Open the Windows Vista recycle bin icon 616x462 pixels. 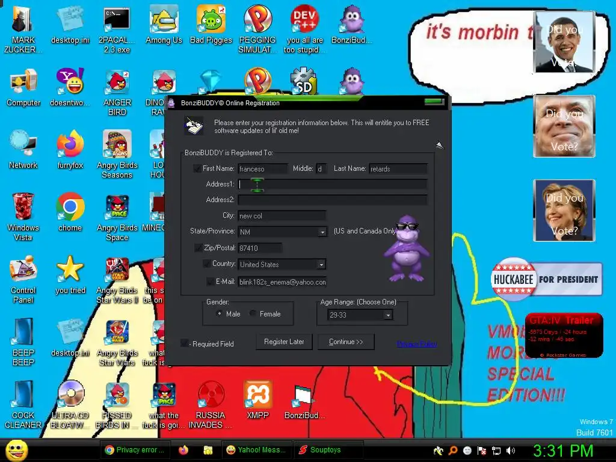(x=23, y=217)
